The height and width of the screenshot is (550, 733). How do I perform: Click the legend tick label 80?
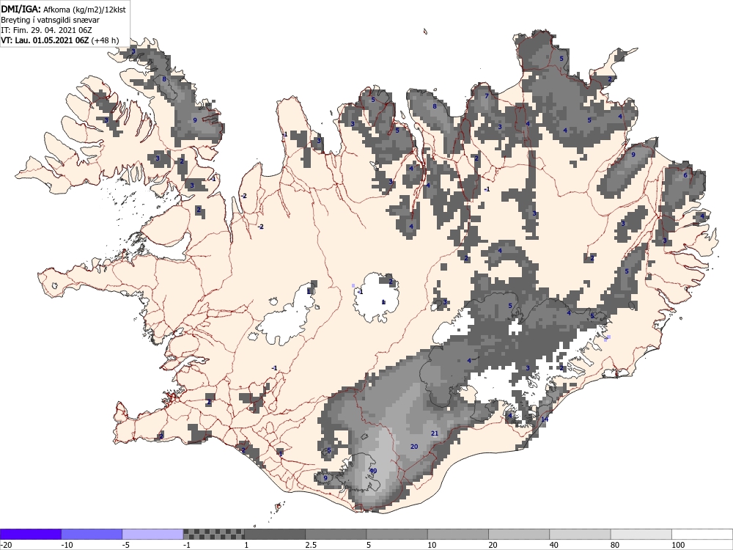(615, 545)
